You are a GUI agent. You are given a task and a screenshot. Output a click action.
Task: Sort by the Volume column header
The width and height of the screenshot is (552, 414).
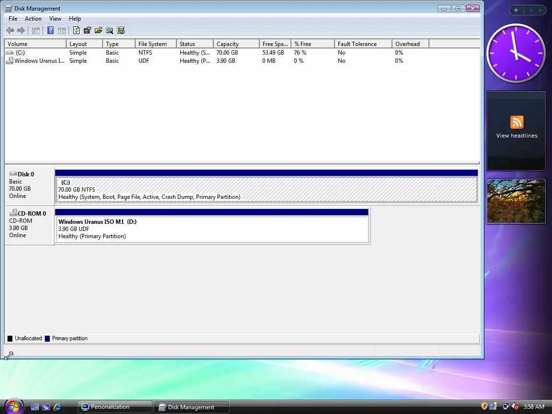(35, 44)
